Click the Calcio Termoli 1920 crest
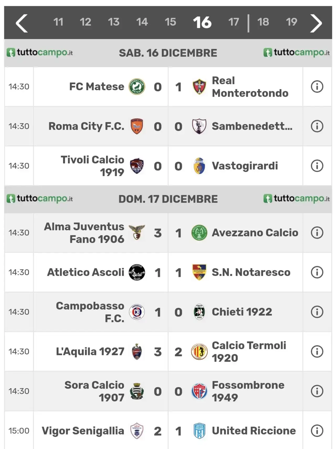This screenshot has height=449, width=336. (x=199, y=352)
